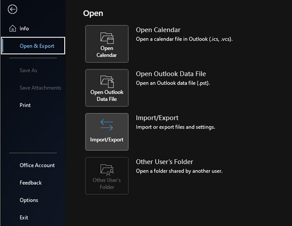Select the Open & Export tab

coord(33,46)
